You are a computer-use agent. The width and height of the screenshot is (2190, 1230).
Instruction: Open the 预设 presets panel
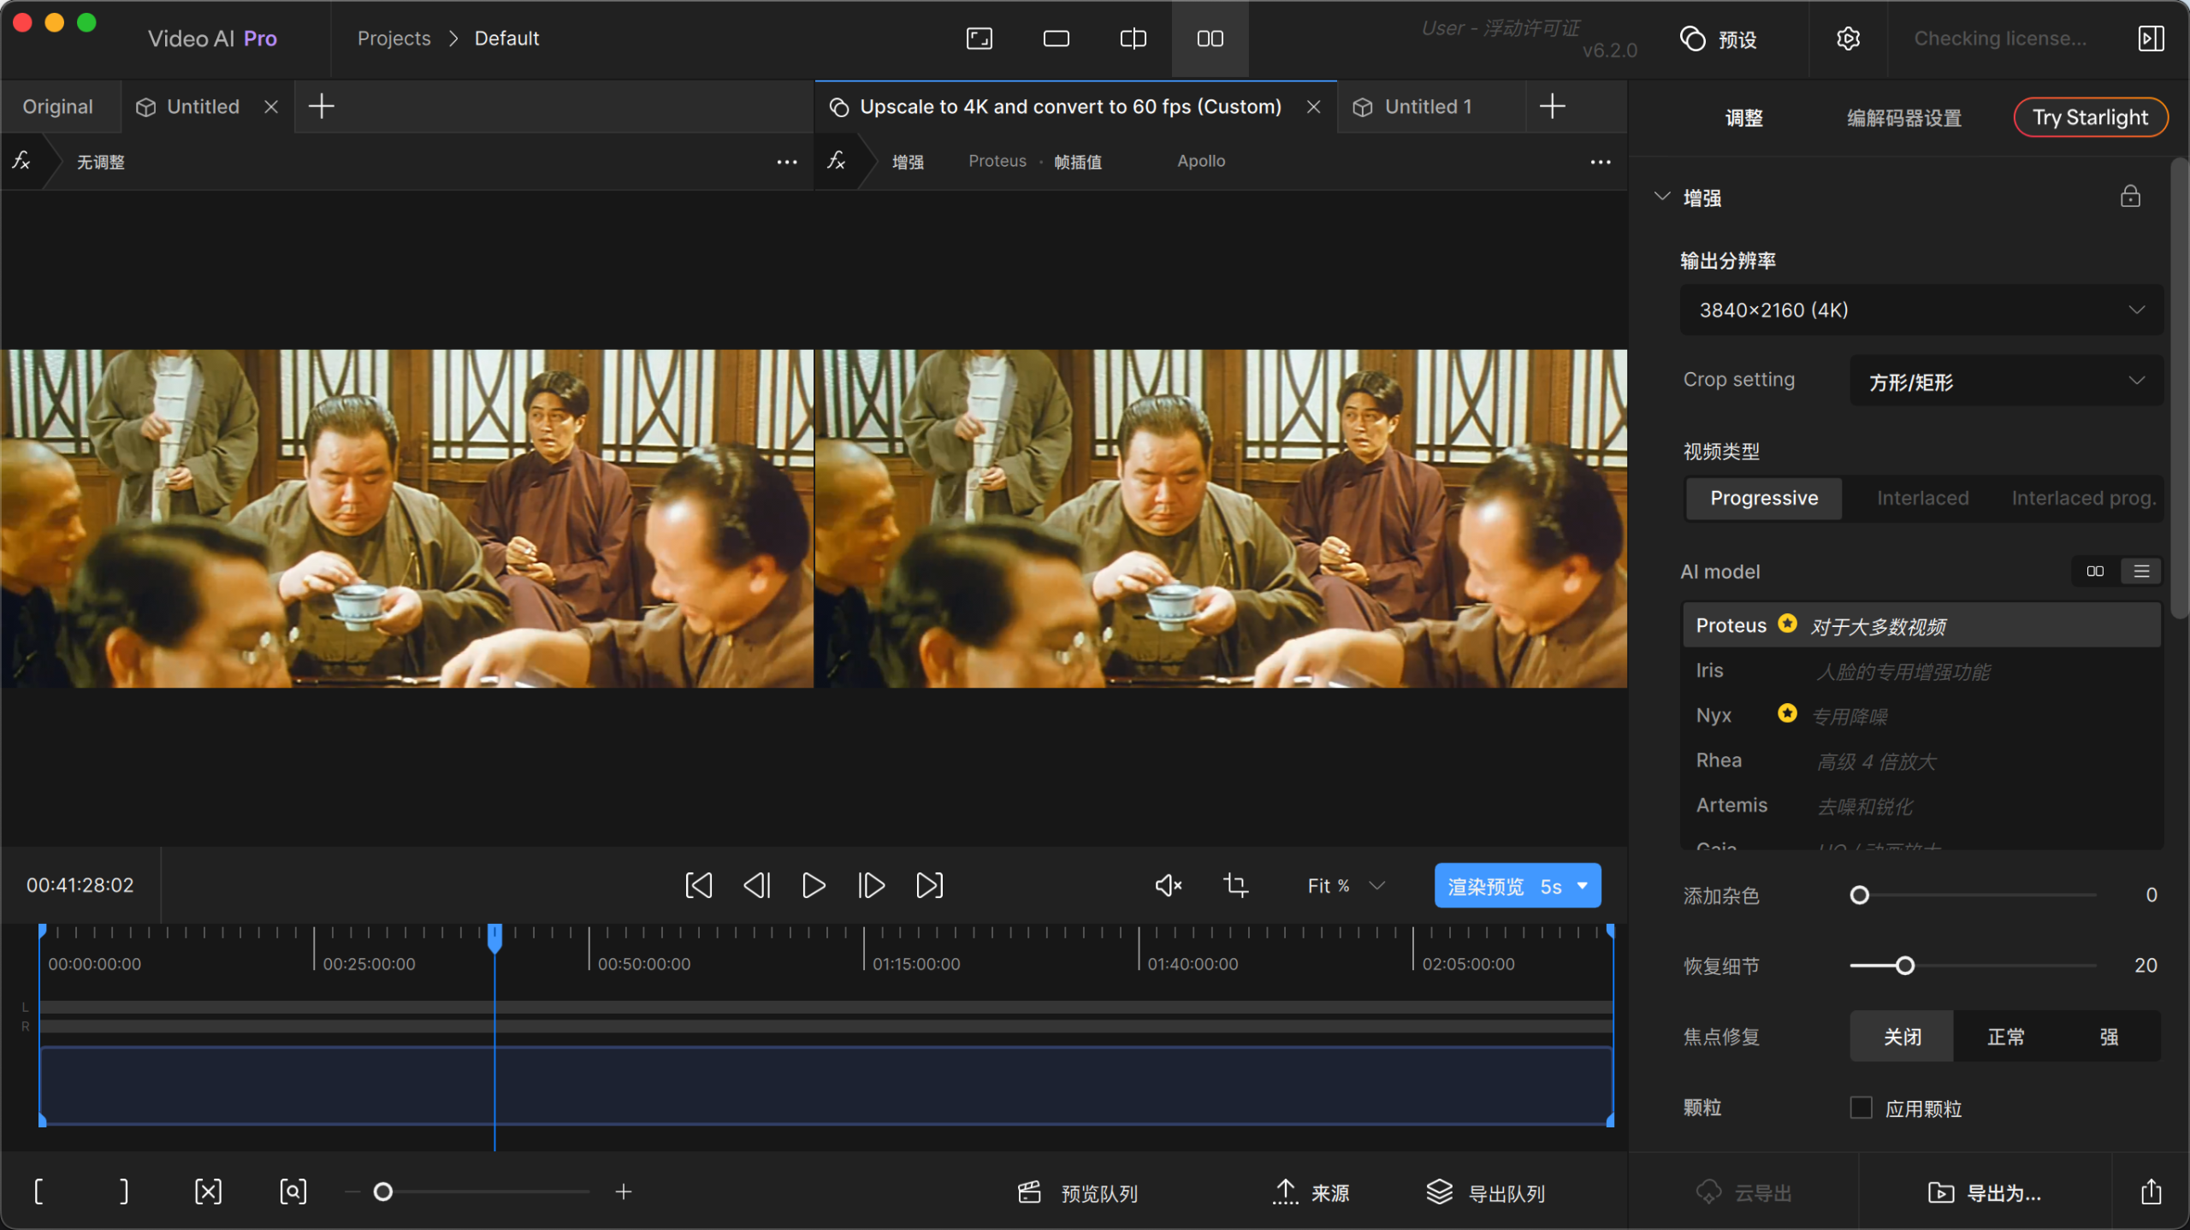pos(1718,39)
